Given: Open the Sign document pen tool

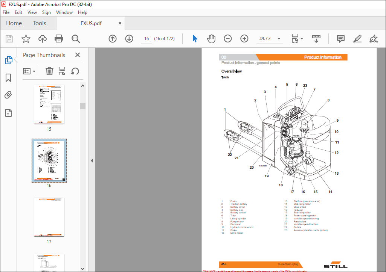Looking at the screenshot, I should (x=374, y=39).
